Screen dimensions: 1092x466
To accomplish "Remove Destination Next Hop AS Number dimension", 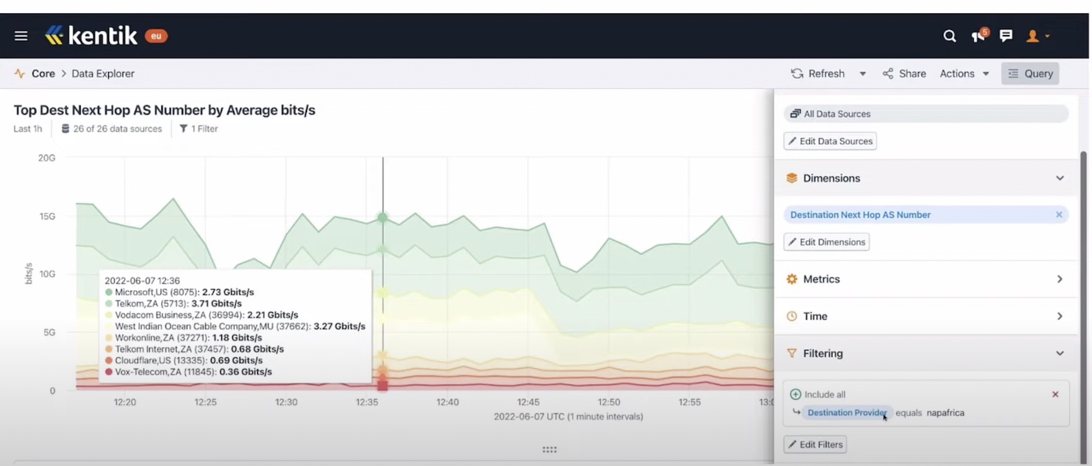I will [x=1059, y=215].
